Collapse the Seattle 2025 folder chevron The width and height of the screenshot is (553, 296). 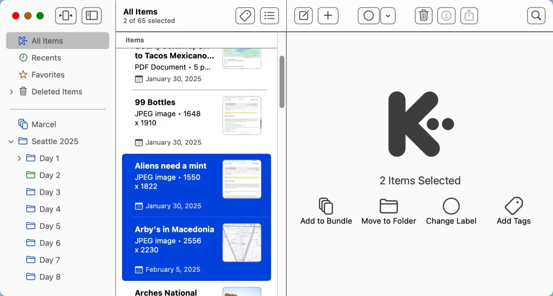[x=11, y=141]
